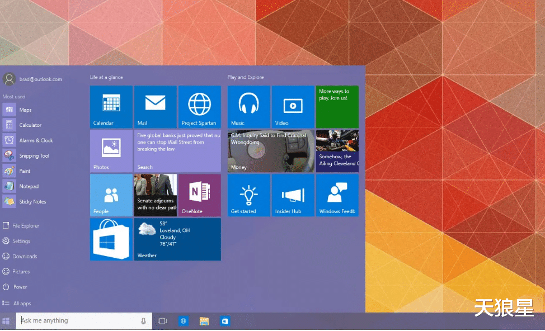Open account options for brad@outlook.com
This screenshot has width=545, height=331.
[x=34, y=79]
